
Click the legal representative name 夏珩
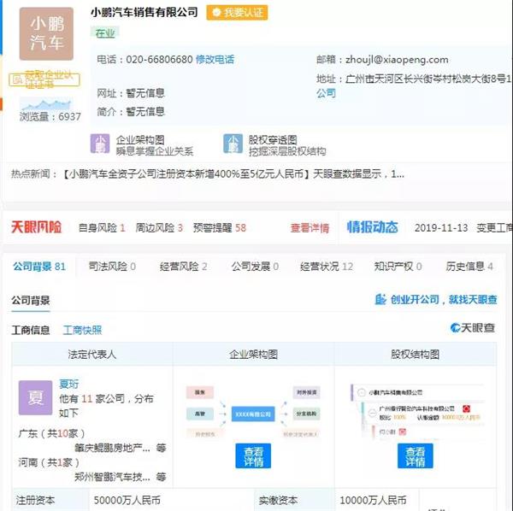68,384
